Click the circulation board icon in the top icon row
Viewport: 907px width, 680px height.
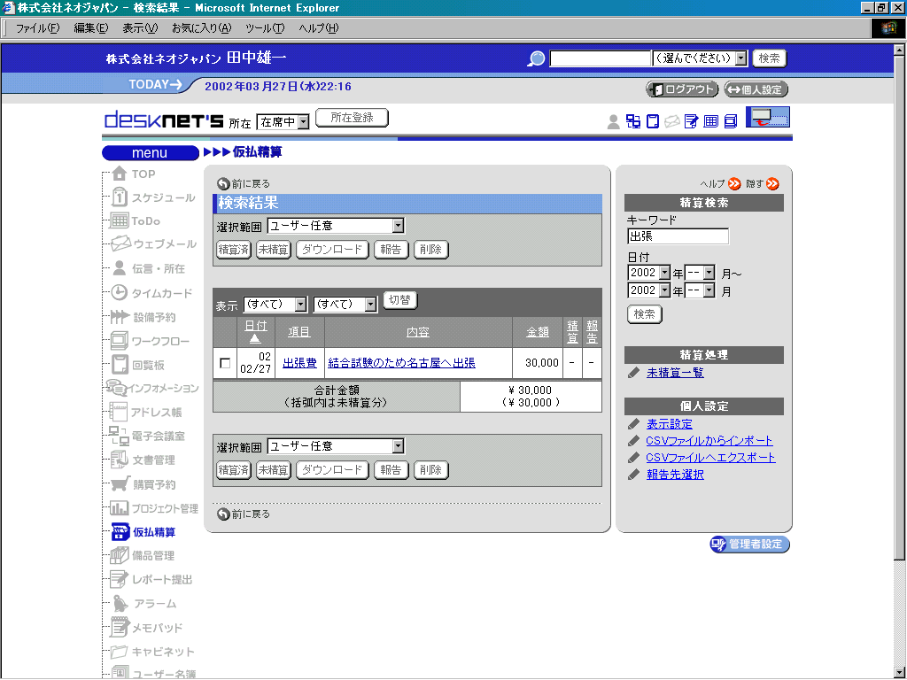tap(652, 121)
